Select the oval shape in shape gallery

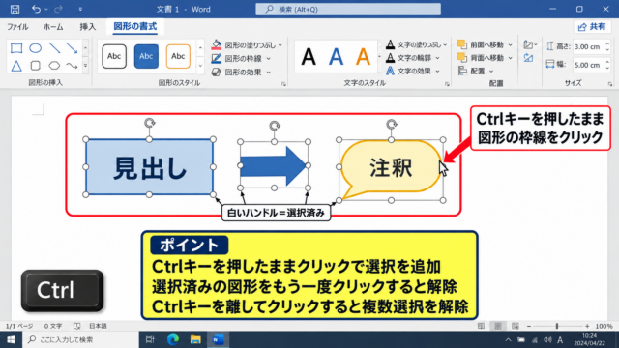pos(36,48)
